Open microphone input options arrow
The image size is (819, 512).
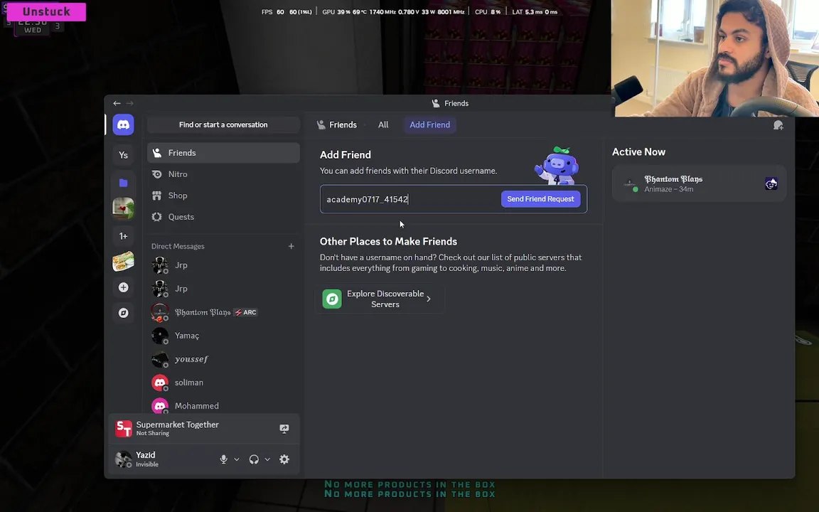click(x=237, y=460)
